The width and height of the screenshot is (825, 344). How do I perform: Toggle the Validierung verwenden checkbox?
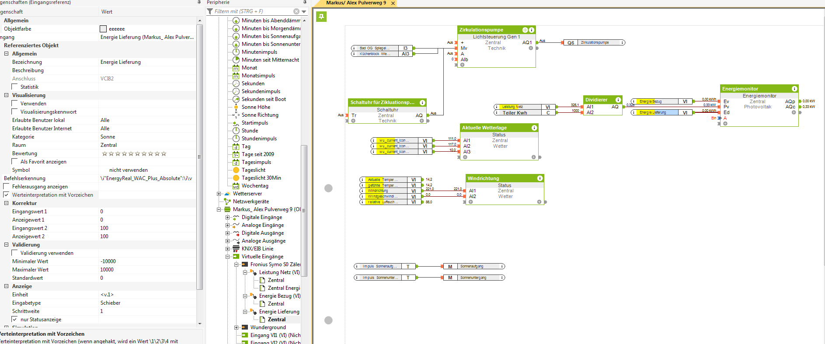[x=15, y=253]
